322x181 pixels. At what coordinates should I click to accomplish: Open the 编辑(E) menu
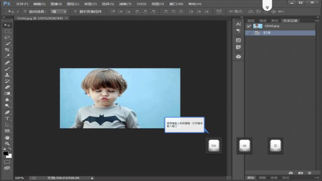(39, 4)
